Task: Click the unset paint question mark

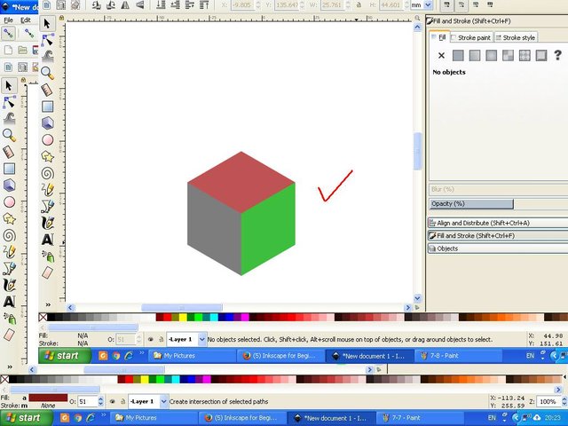Action: click(x=558, y=56)
